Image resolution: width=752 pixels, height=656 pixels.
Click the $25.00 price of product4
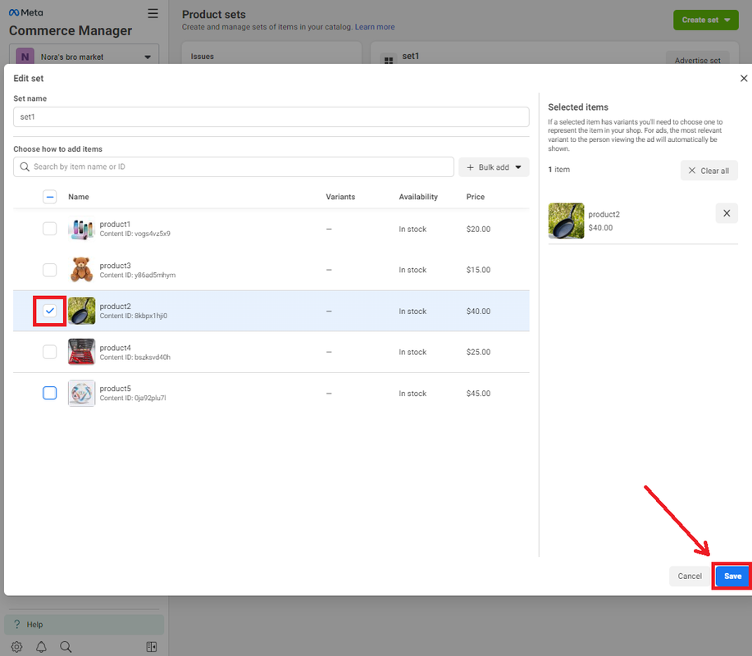point(478,352)
